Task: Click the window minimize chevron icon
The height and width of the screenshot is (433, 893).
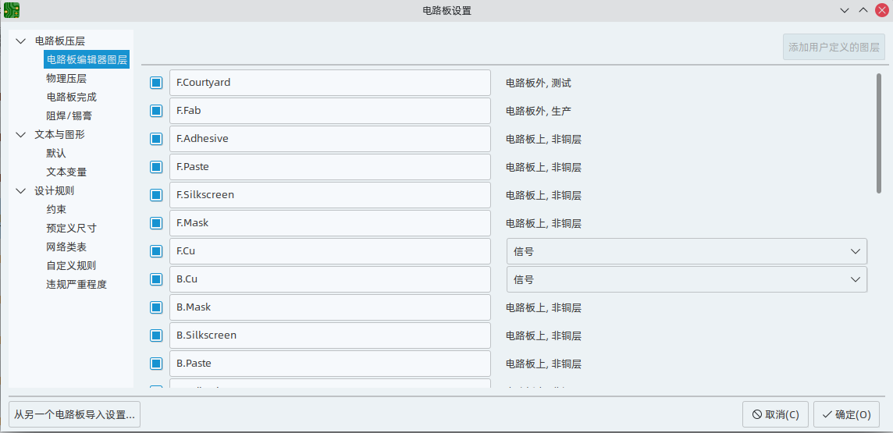Action: coord(845,10)
